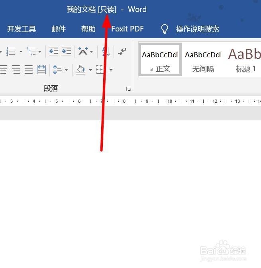Select the Foxit PDF tab

[128, 29]
